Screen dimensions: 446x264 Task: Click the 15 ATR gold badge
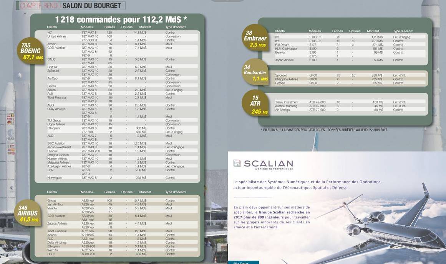pyautogui.click(x=255, y=104)
